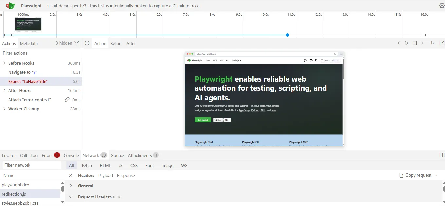Filter network by Image
The width and height of the screenshot is (445, 206).
point(167,165)
